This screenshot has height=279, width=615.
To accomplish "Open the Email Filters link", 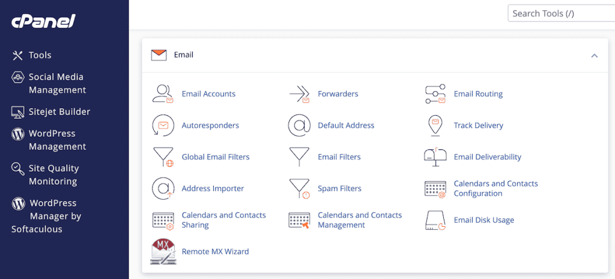I will point(339,157).
